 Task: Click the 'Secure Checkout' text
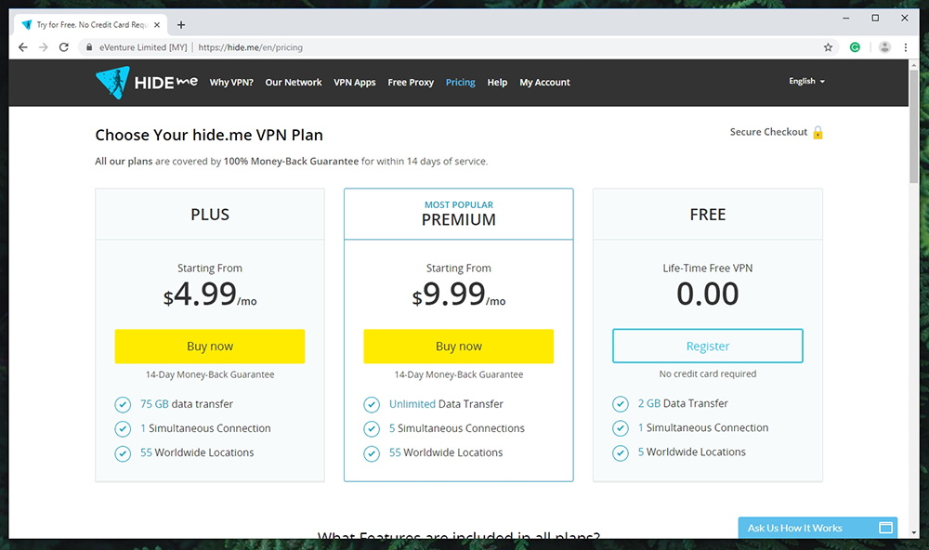point(768,132)
